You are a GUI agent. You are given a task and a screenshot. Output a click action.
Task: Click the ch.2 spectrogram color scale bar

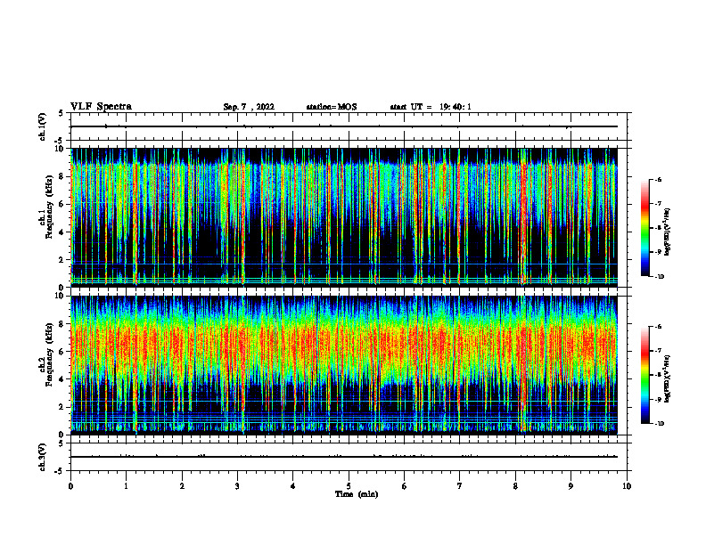point(644,375)
